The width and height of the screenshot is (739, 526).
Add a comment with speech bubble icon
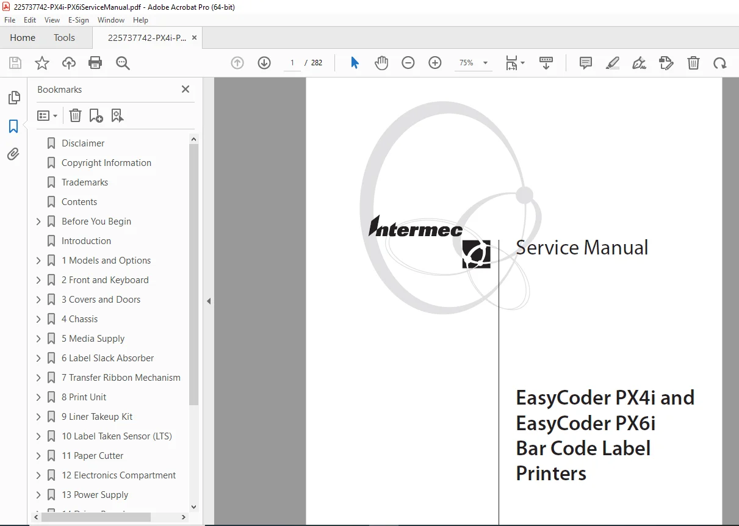pyautogui.click(x=586, y=63)
